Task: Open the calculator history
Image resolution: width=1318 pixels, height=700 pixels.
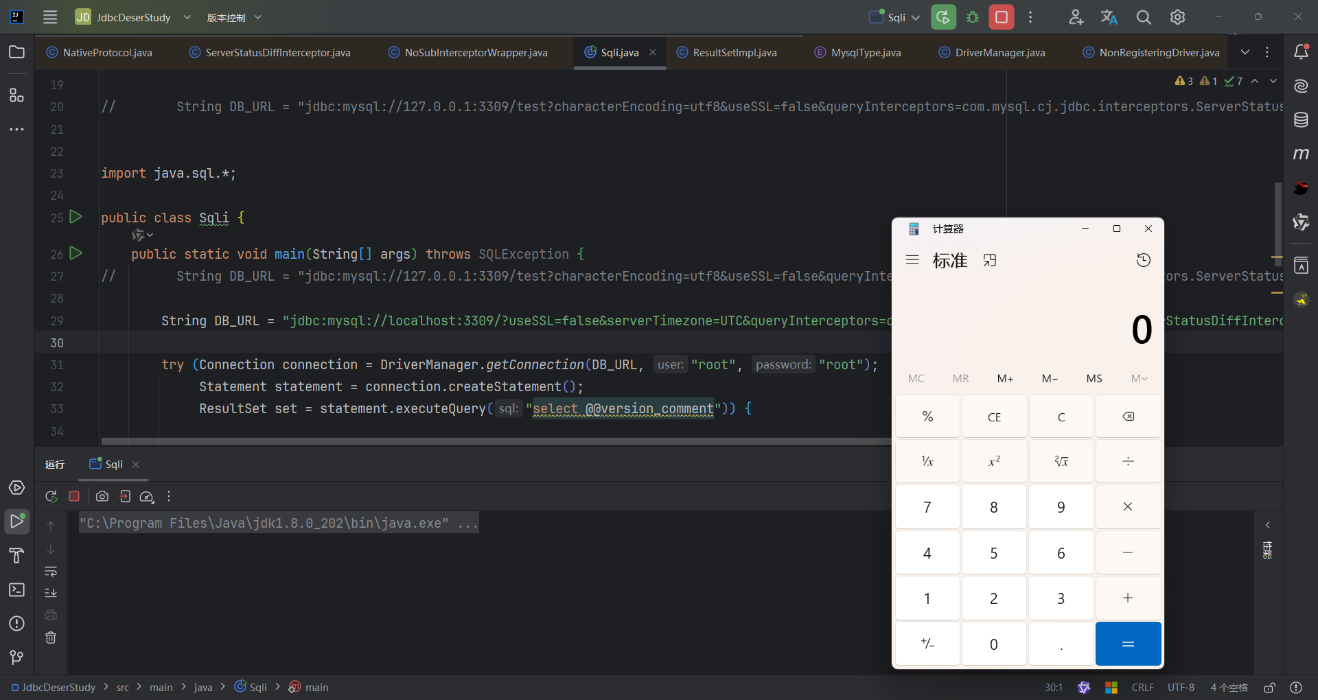Action: (1144, 260)
